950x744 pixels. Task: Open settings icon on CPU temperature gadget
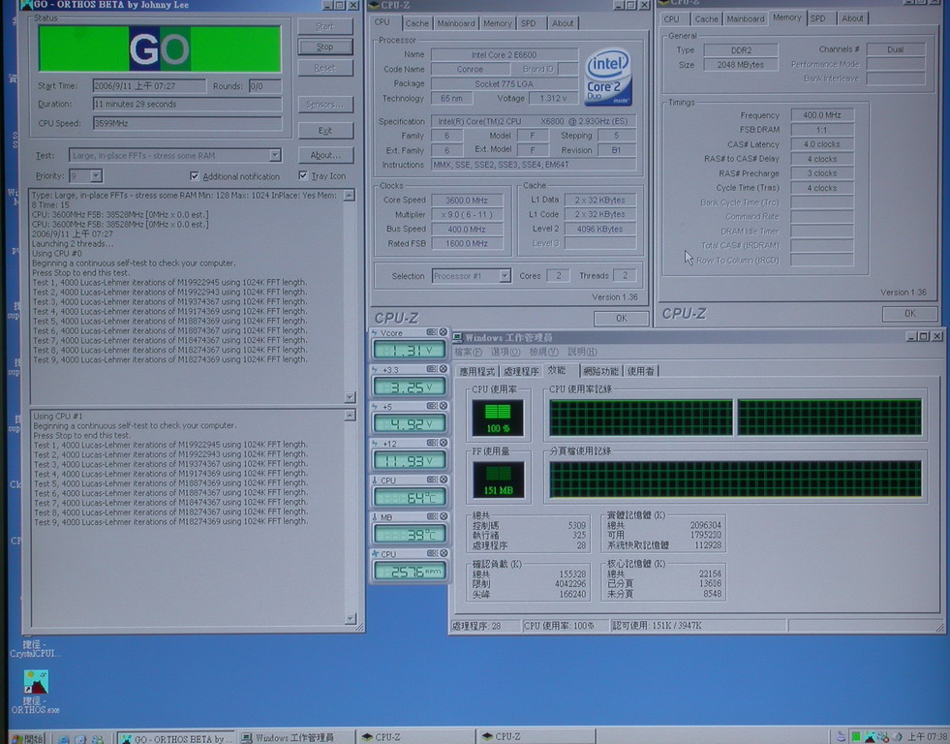(x=431, y=480)
